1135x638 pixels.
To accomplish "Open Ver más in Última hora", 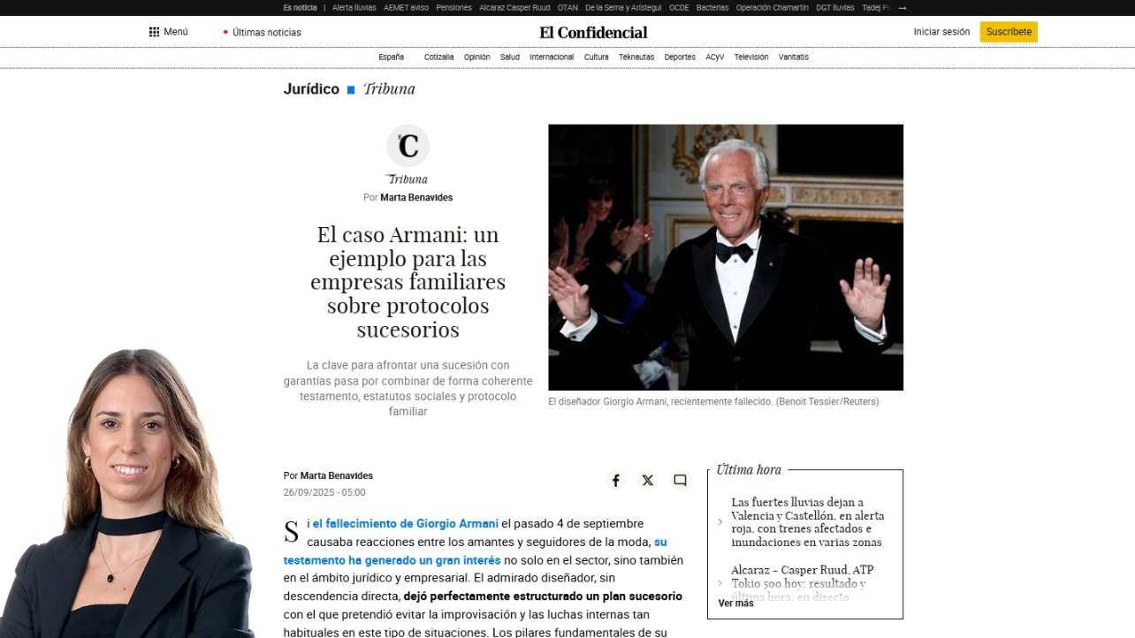I will 735,603.
